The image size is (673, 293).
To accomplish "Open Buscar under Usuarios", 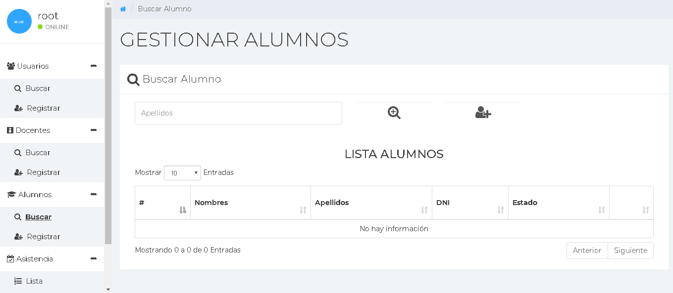I will click(x=38, y=88).
